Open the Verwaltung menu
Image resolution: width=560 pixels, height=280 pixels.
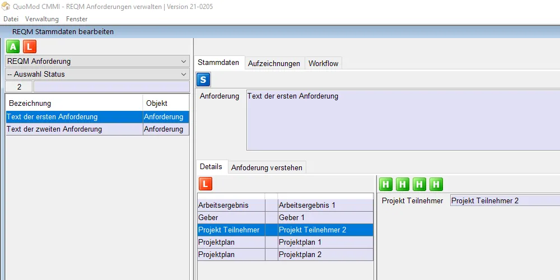[42, 19]
